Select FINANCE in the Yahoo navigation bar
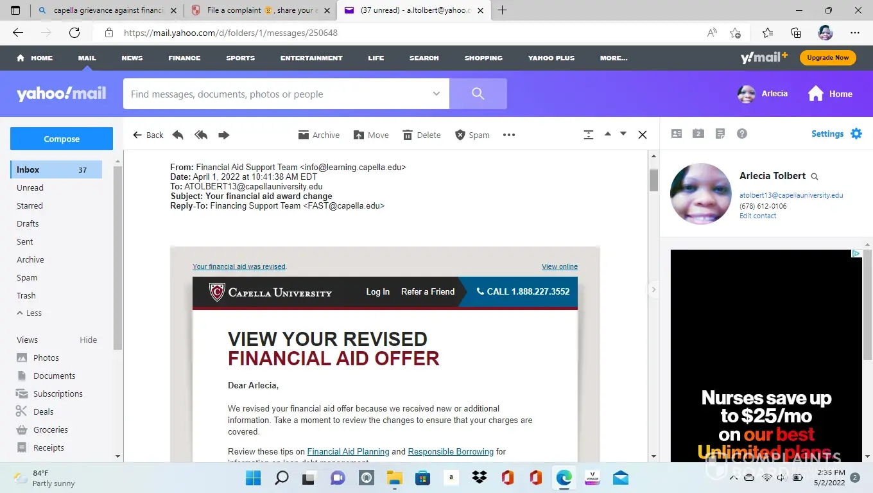The image size is (873, 493). point(184,58)
